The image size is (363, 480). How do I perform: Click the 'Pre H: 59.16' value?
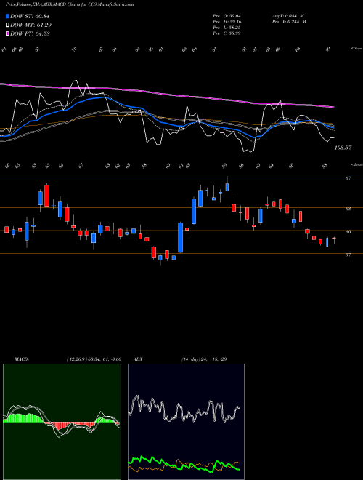[x=227, y=22]
